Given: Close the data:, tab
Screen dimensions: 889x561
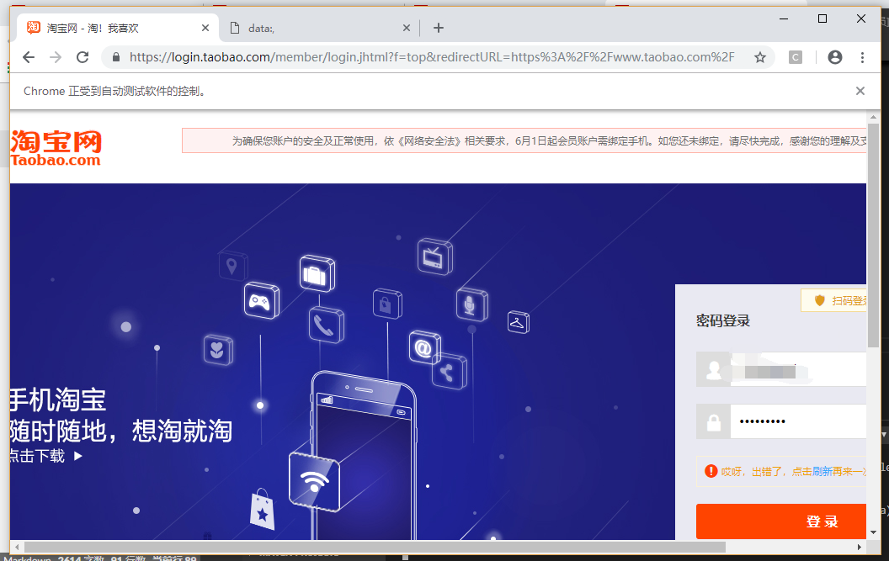Looking at the screenshot, I should point(406,28).
